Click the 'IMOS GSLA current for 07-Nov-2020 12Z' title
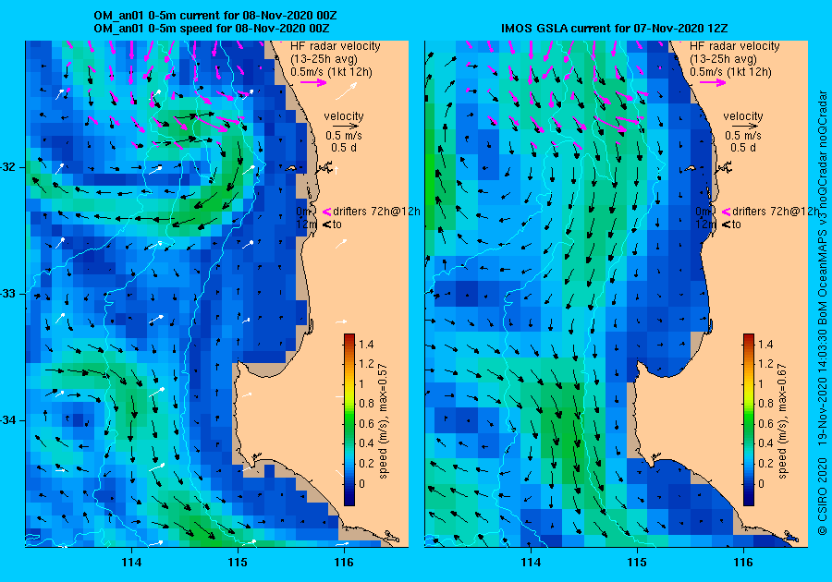The image size is (832, 582). point(616,28)
